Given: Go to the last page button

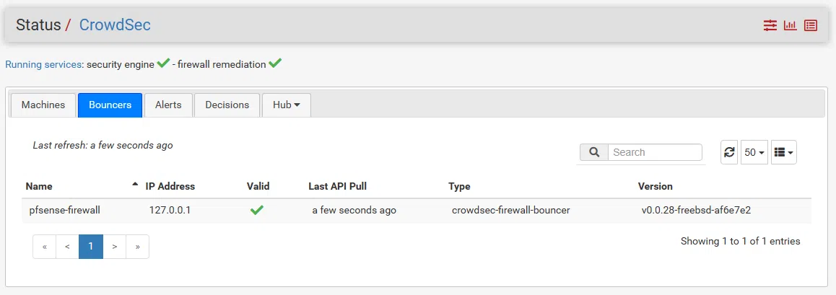Looking at the screenshot, I should [137, 246].
